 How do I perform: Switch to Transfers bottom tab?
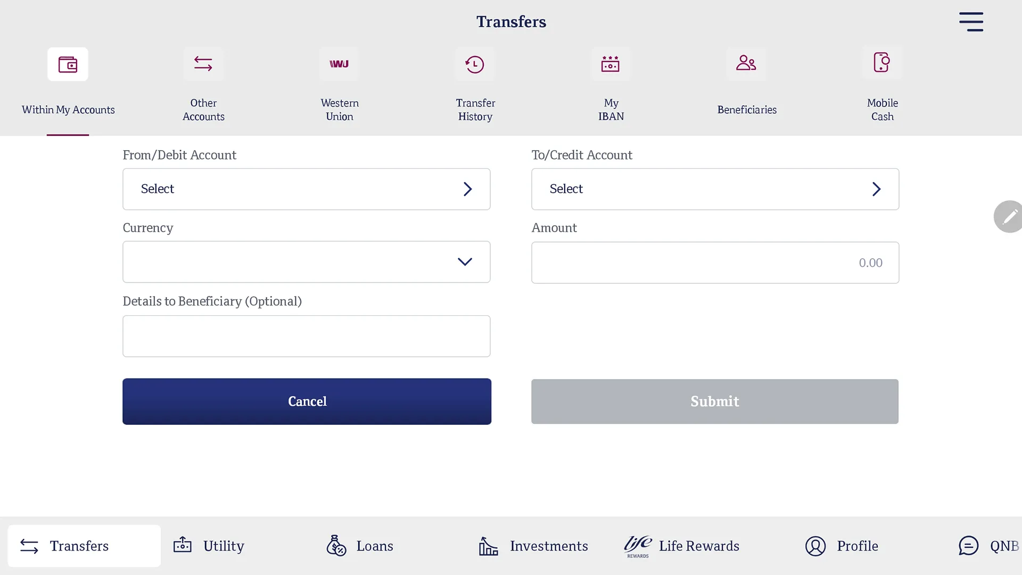coord(79,546)
